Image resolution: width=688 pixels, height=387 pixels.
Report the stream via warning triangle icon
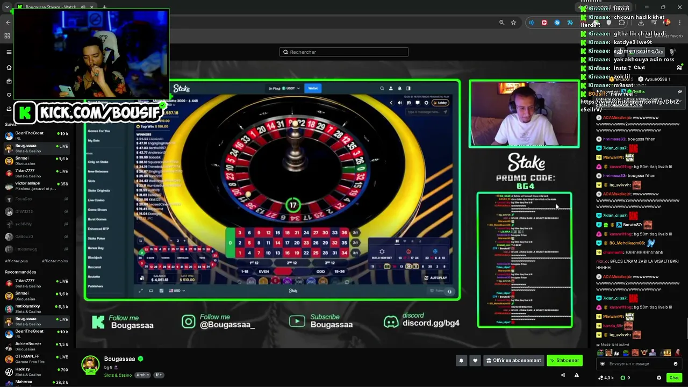[x=577, y=375]
